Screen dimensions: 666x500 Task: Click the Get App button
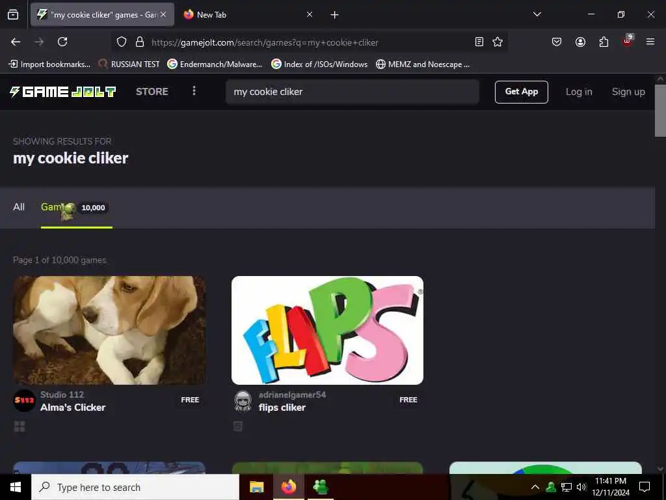521,92
